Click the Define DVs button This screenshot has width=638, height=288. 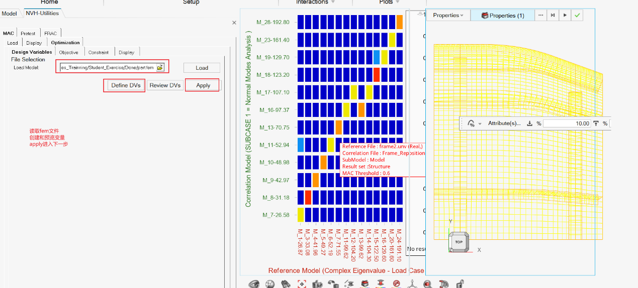pyautogui.click(x=125, y=85)
